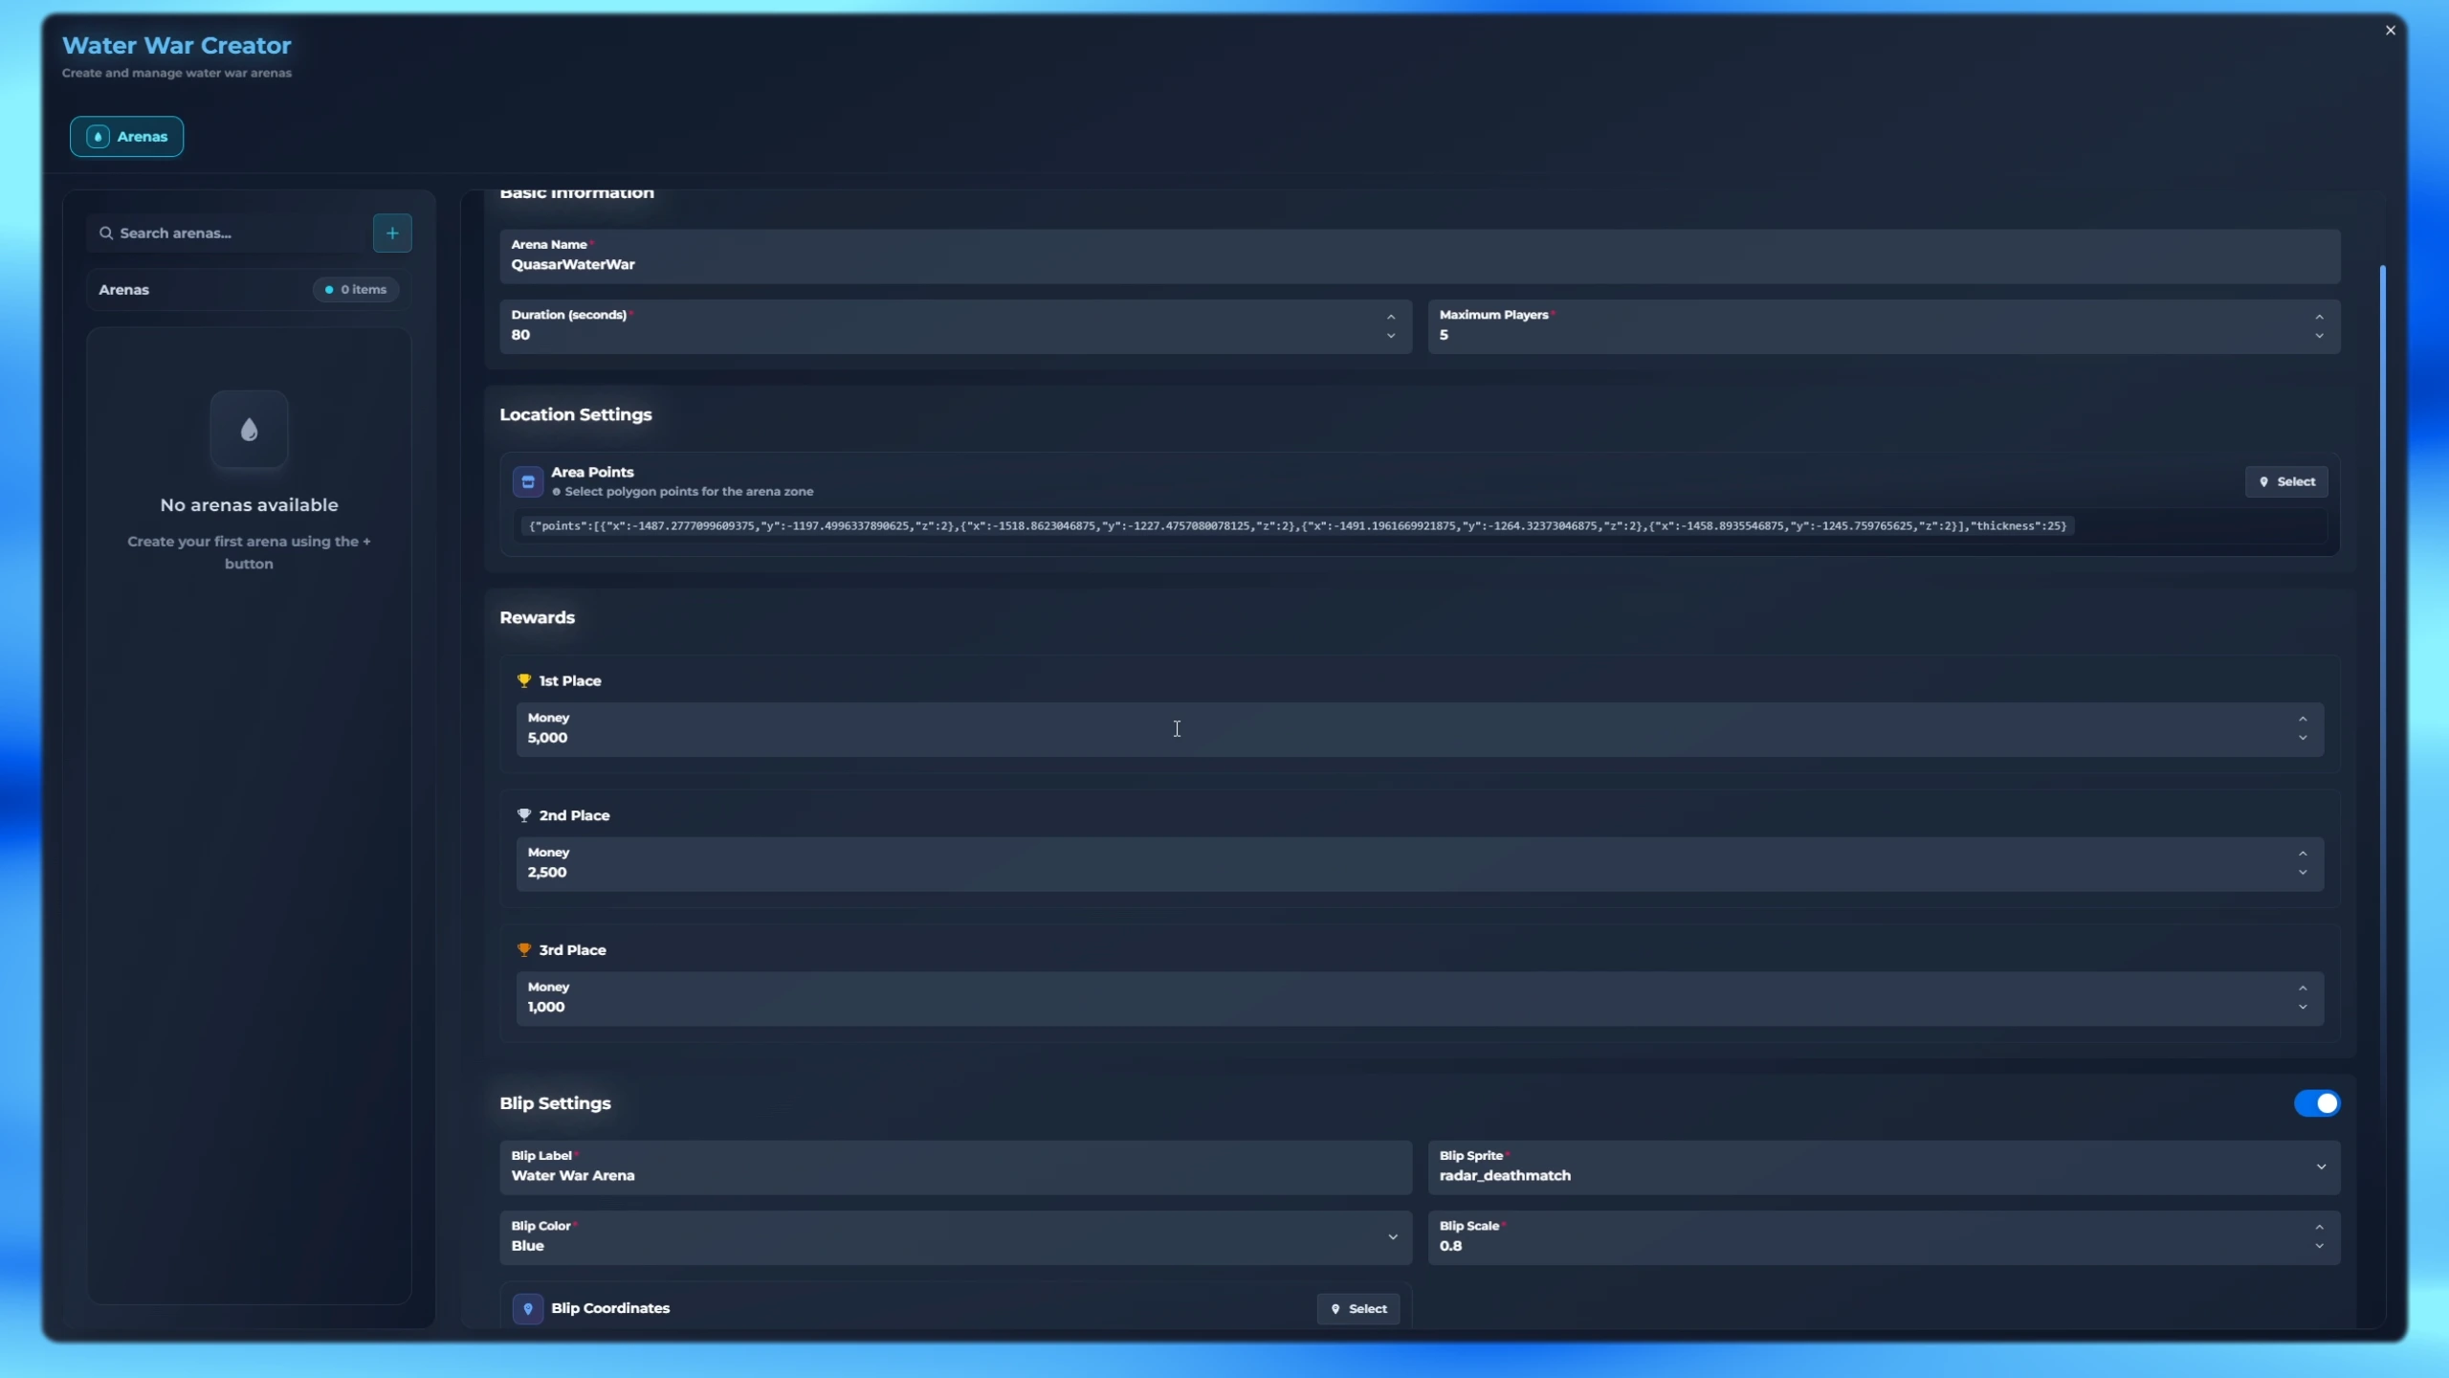
Task: Click the 0 items badge
Action: click(356, 289)
